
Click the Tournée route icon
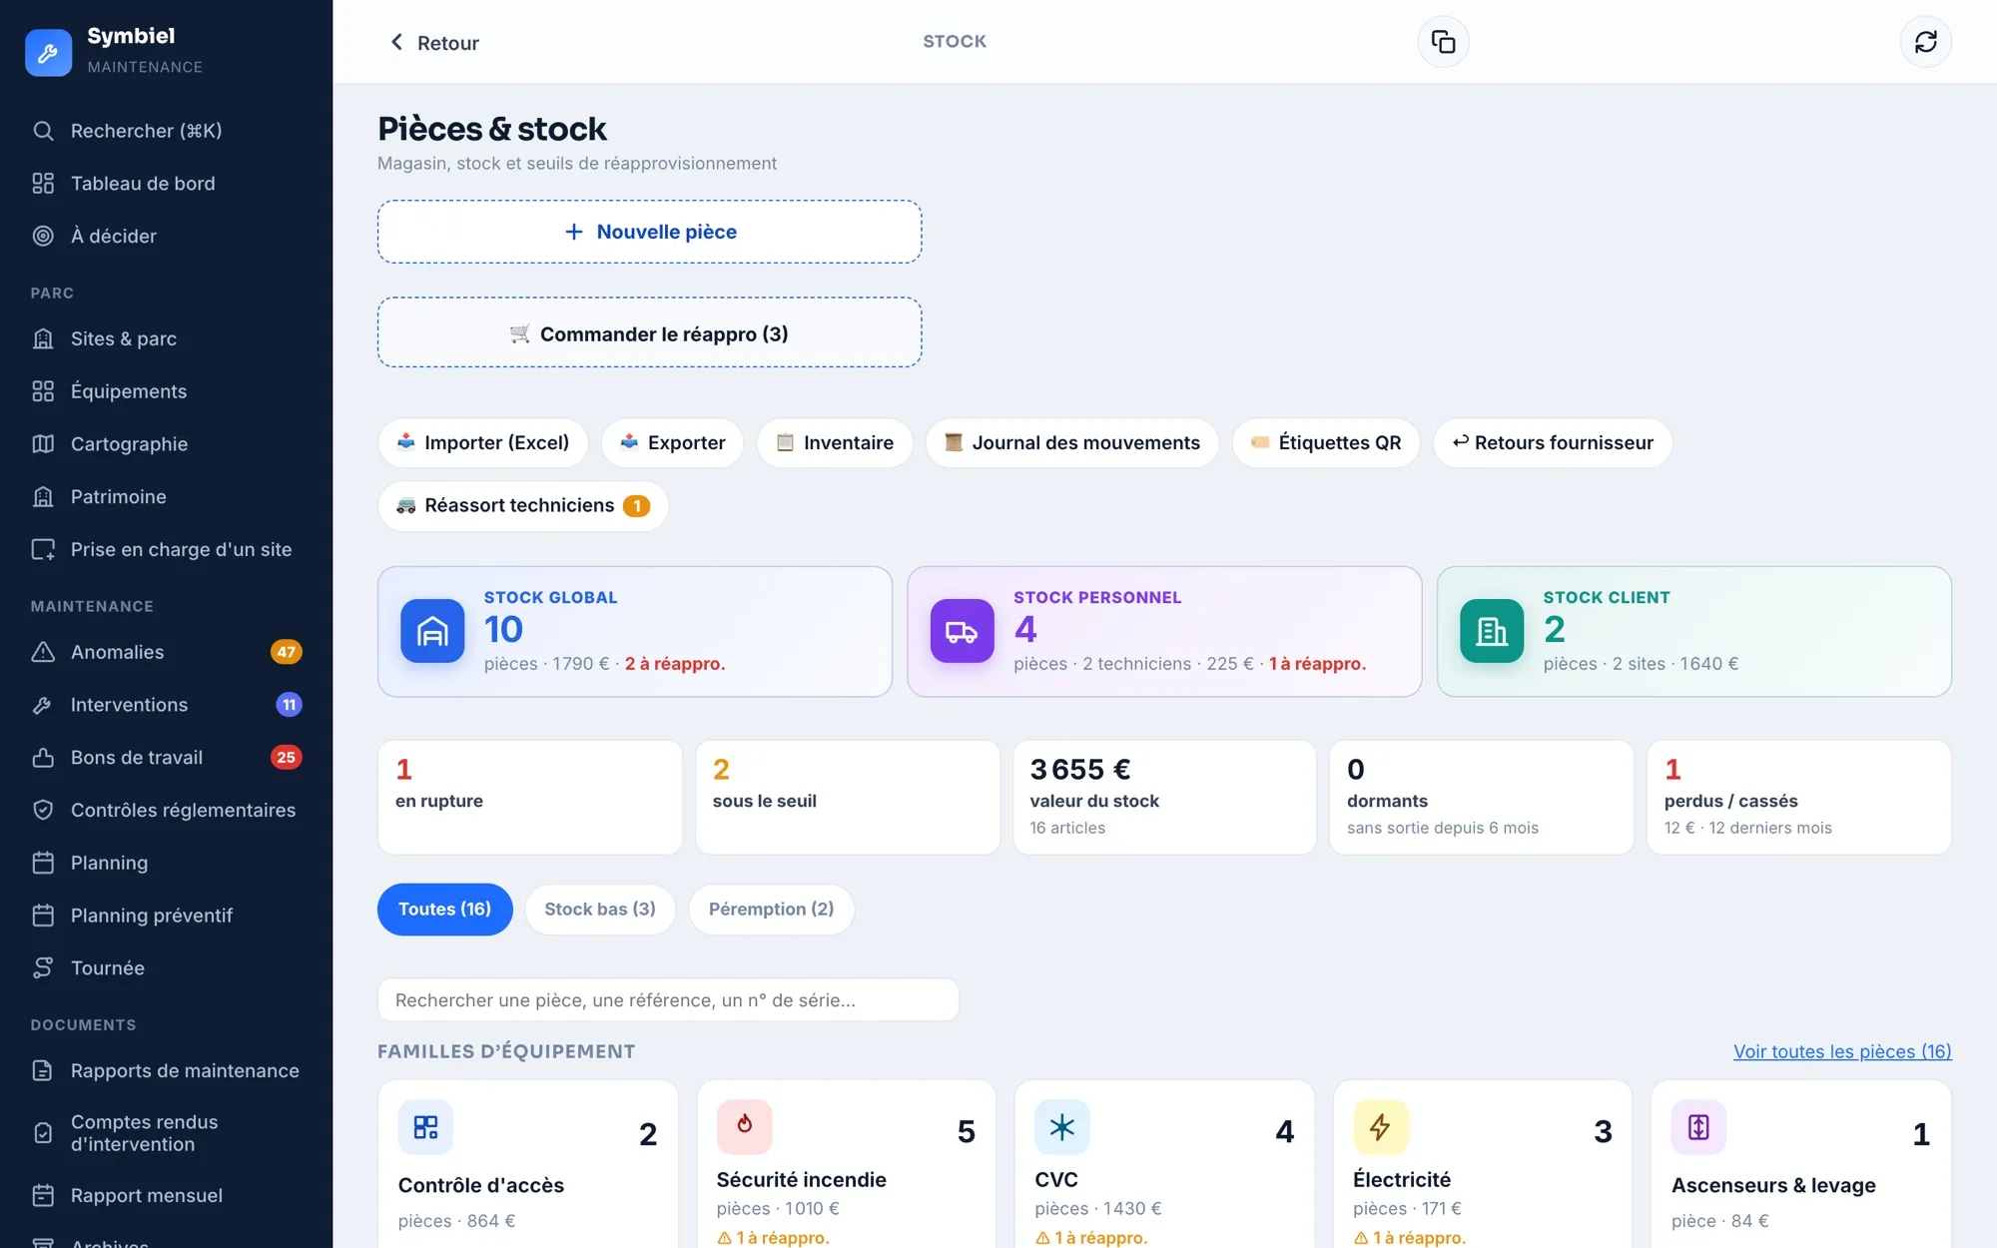coord(43,968)
